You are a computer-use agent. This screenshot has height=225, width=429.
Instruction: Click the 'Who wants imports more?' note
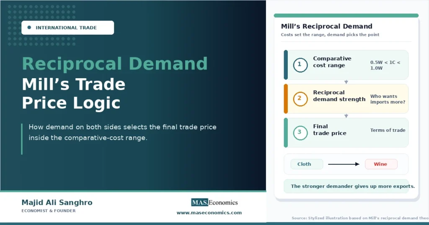388,99
